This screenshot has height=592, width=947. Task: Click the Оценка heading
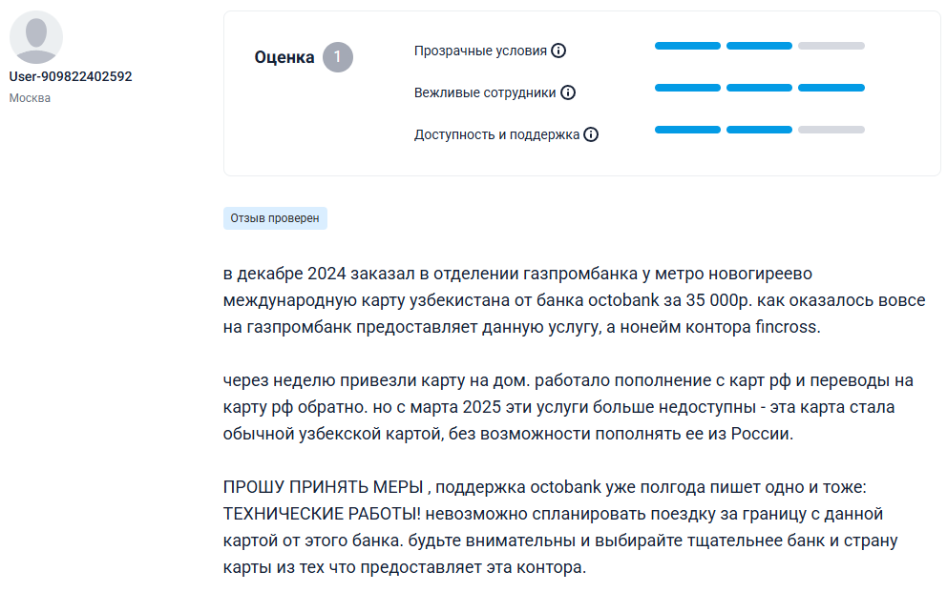[x=284, y=57]
